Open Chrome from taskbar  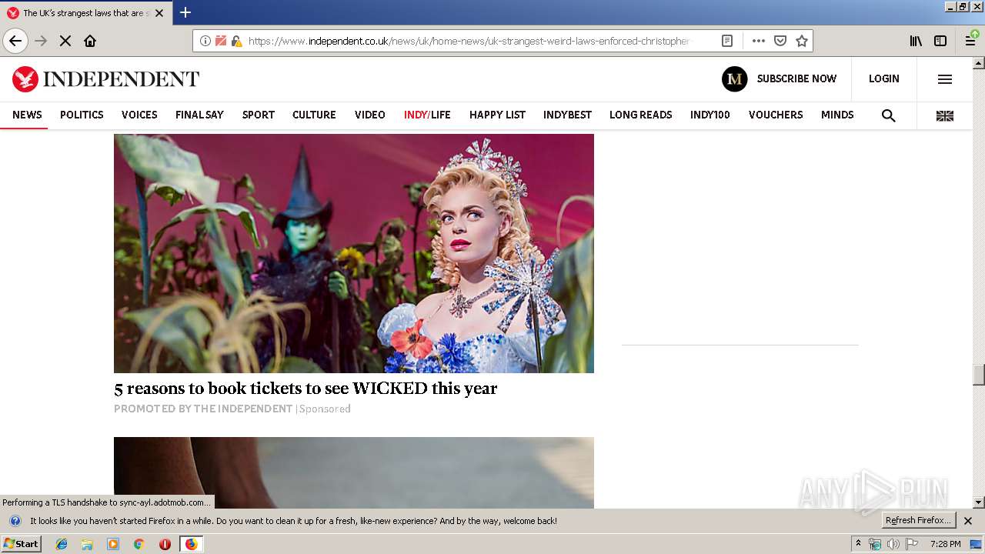click(139, 544)
